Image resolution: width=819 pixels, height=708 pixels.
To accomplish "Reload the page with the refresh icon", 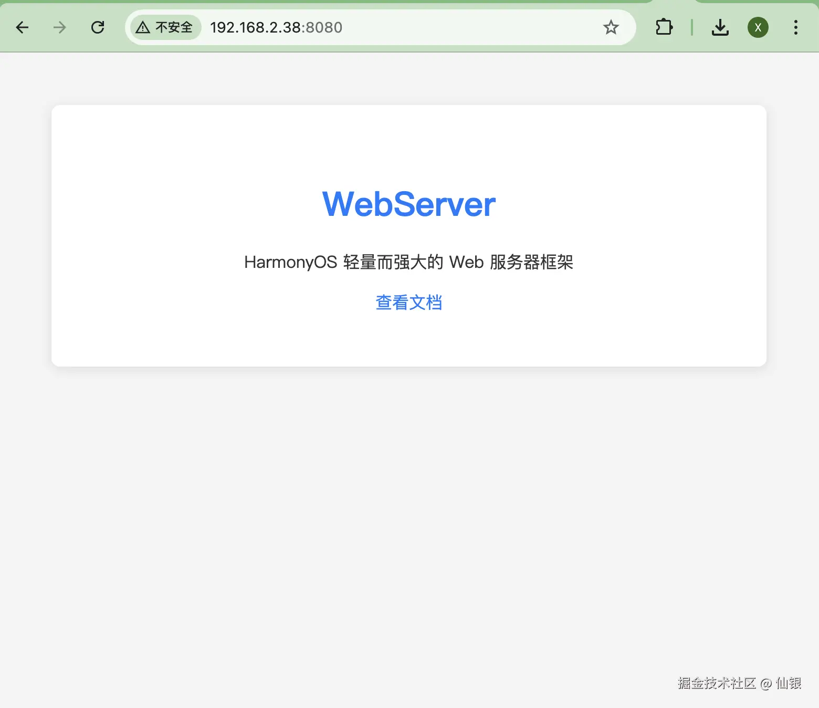I will (x=98, y=27).
